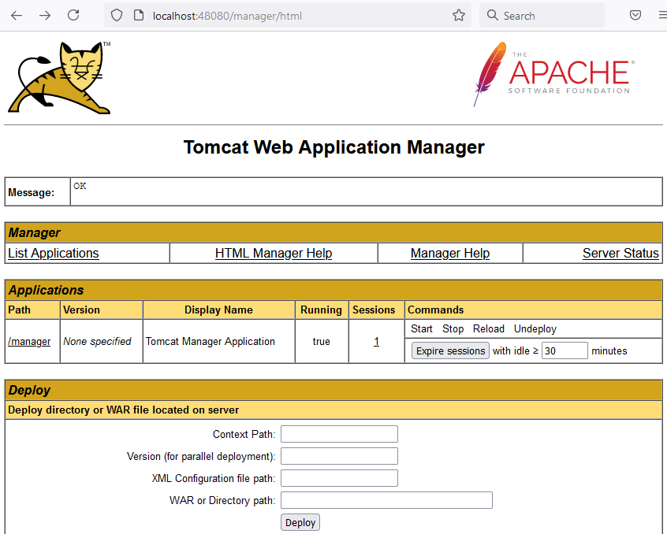This screenshot has width=667, height=534.
Task: Click the Deploy section title
Action: coord(29,391)
